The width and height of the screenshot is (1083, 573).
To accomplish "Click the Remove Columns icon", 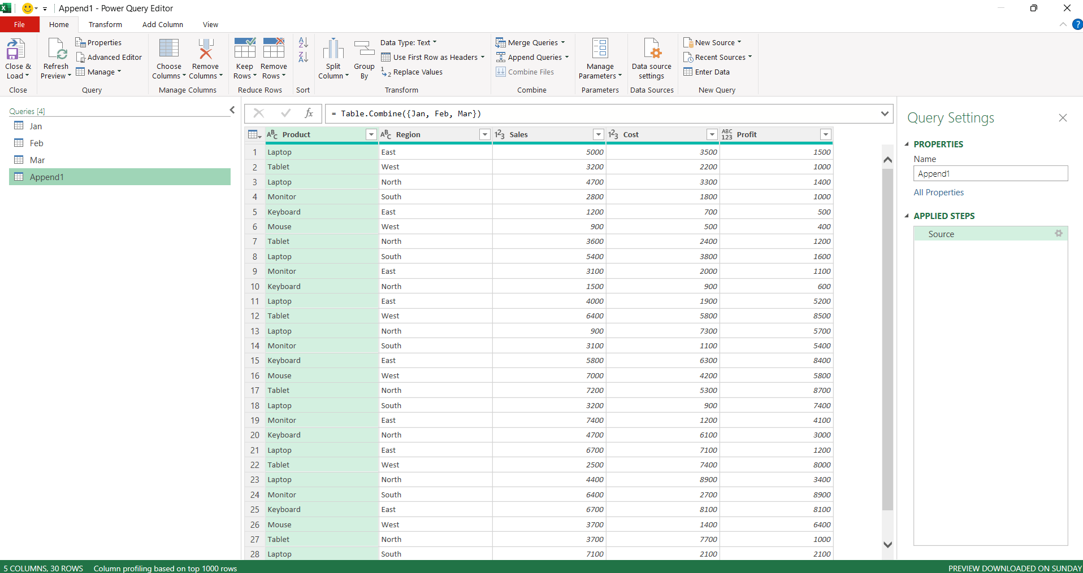I will 206,49.
